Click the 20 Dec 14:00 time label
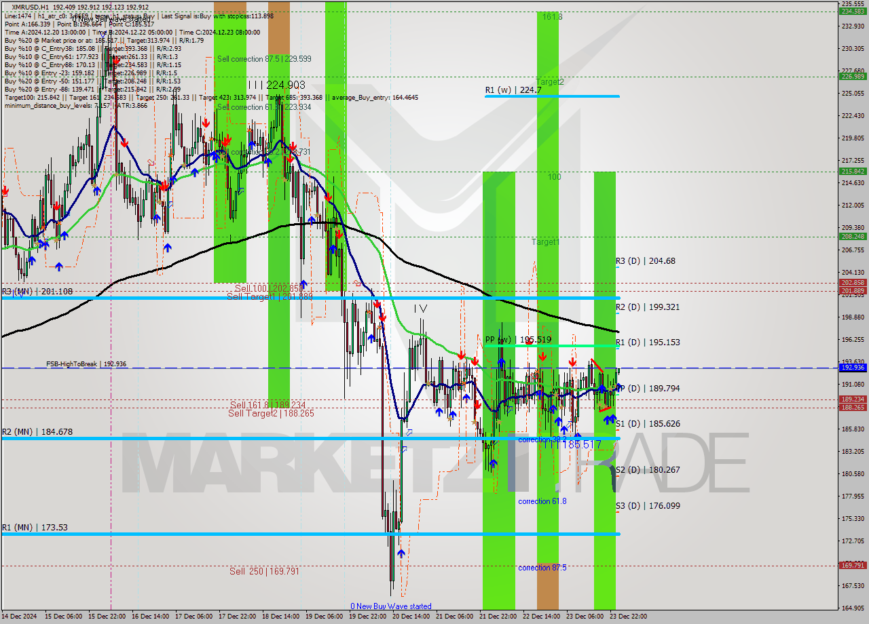Viewport: 869px width, 624px height. coord(411,617)
